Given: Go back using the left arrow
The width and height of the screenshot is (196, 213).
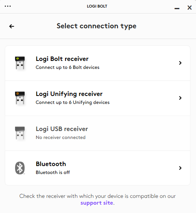Looking at the screenshot, I should [x=12, y=26].
